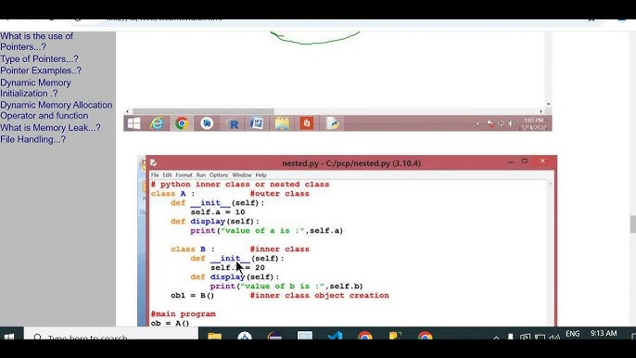636x358 pixels.
Task: Click the 9:13 AM system clock
Action: coord(604,333)
